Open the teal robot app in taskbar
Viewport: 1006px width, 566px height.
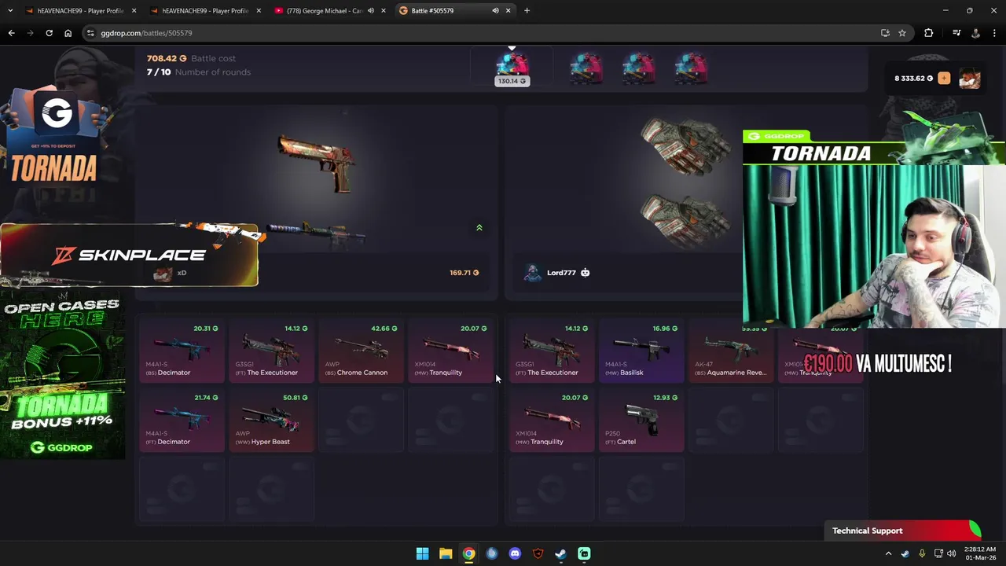[x=584, y=553]
